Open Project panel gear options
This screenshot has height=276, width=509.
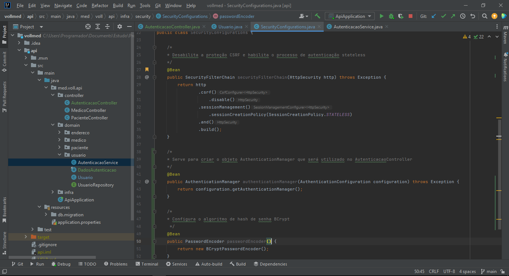(x=120, y=26)
